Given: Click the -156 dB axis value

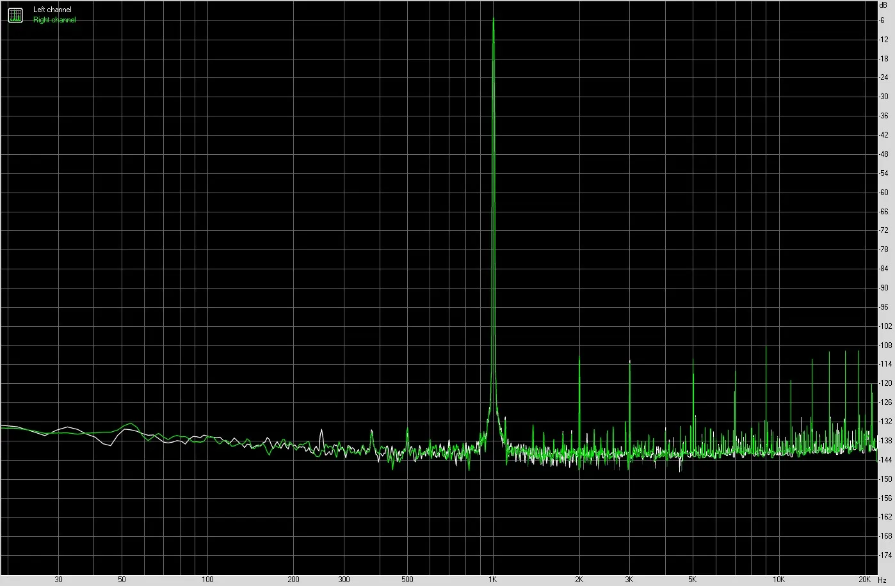Looking at the screenshot, I should tap(885, 498).
